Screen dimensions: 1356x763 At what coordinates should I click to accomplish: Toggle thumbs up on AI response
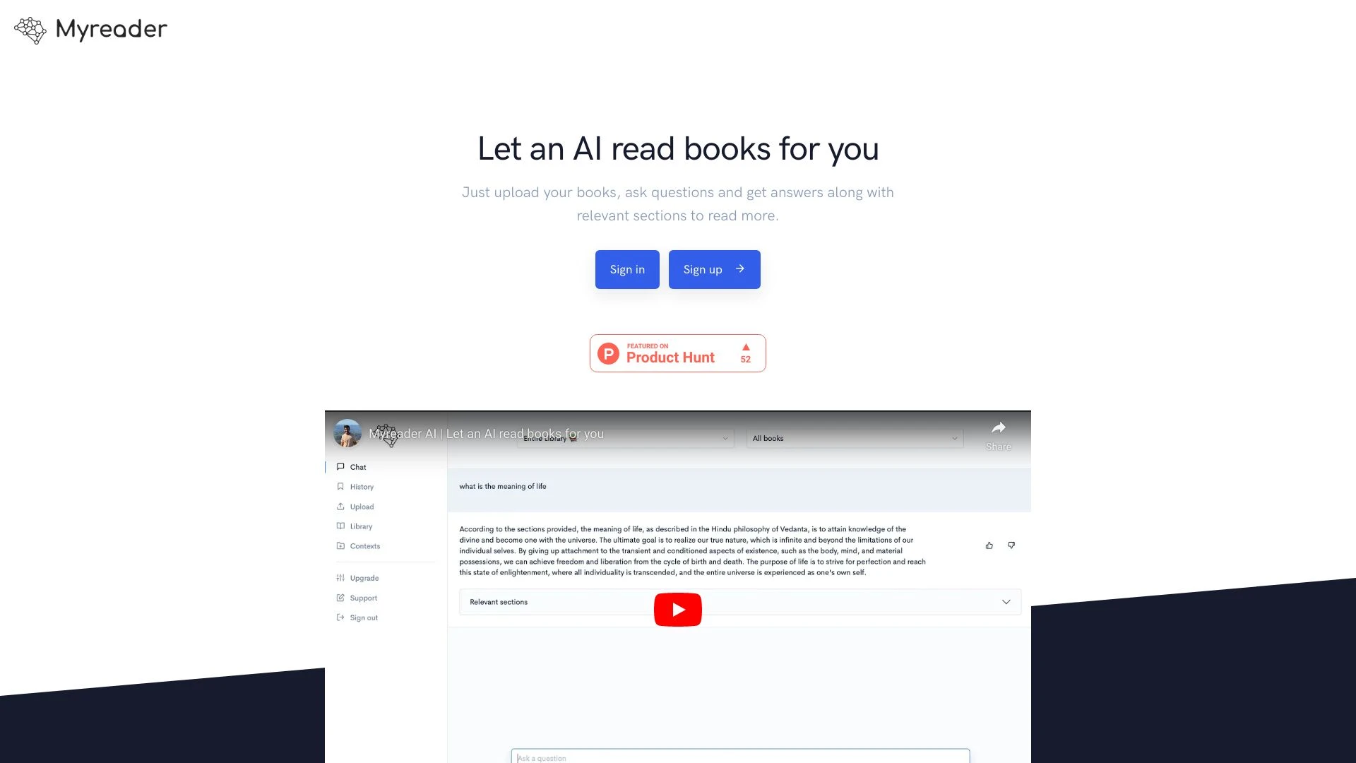coord(988,545)
